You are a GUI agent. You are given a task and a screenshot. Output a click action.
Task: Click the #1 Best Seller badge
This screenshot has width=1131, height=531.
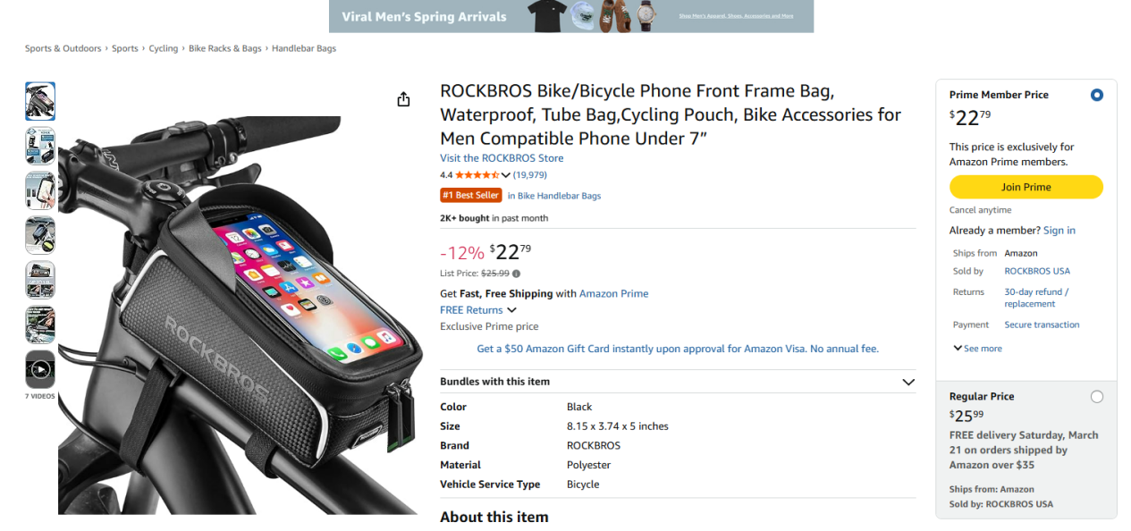470,195
